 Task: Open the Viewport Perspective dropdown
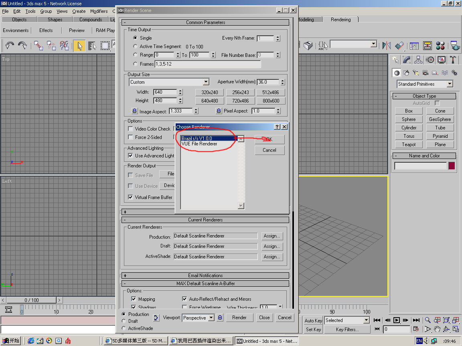coord(211,318)
